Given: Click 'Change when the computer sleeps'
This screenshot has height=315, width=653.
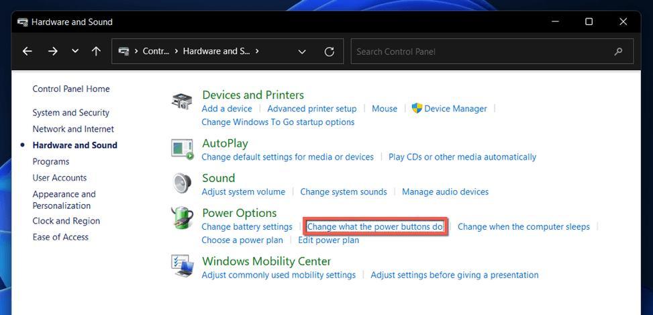Looking at the screenshot, I should [523, 226].
